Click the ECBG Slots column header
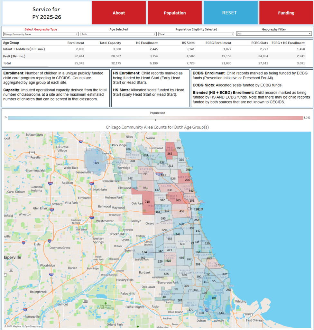Viewport: 314px width, 330px height. [260, 43]
